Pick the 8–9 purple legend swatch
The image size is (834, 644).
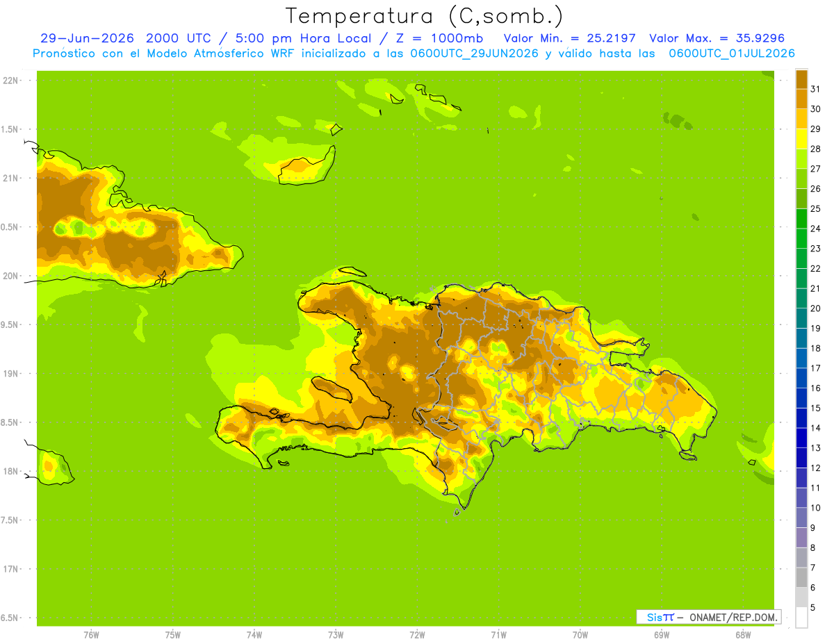point(801,538)
